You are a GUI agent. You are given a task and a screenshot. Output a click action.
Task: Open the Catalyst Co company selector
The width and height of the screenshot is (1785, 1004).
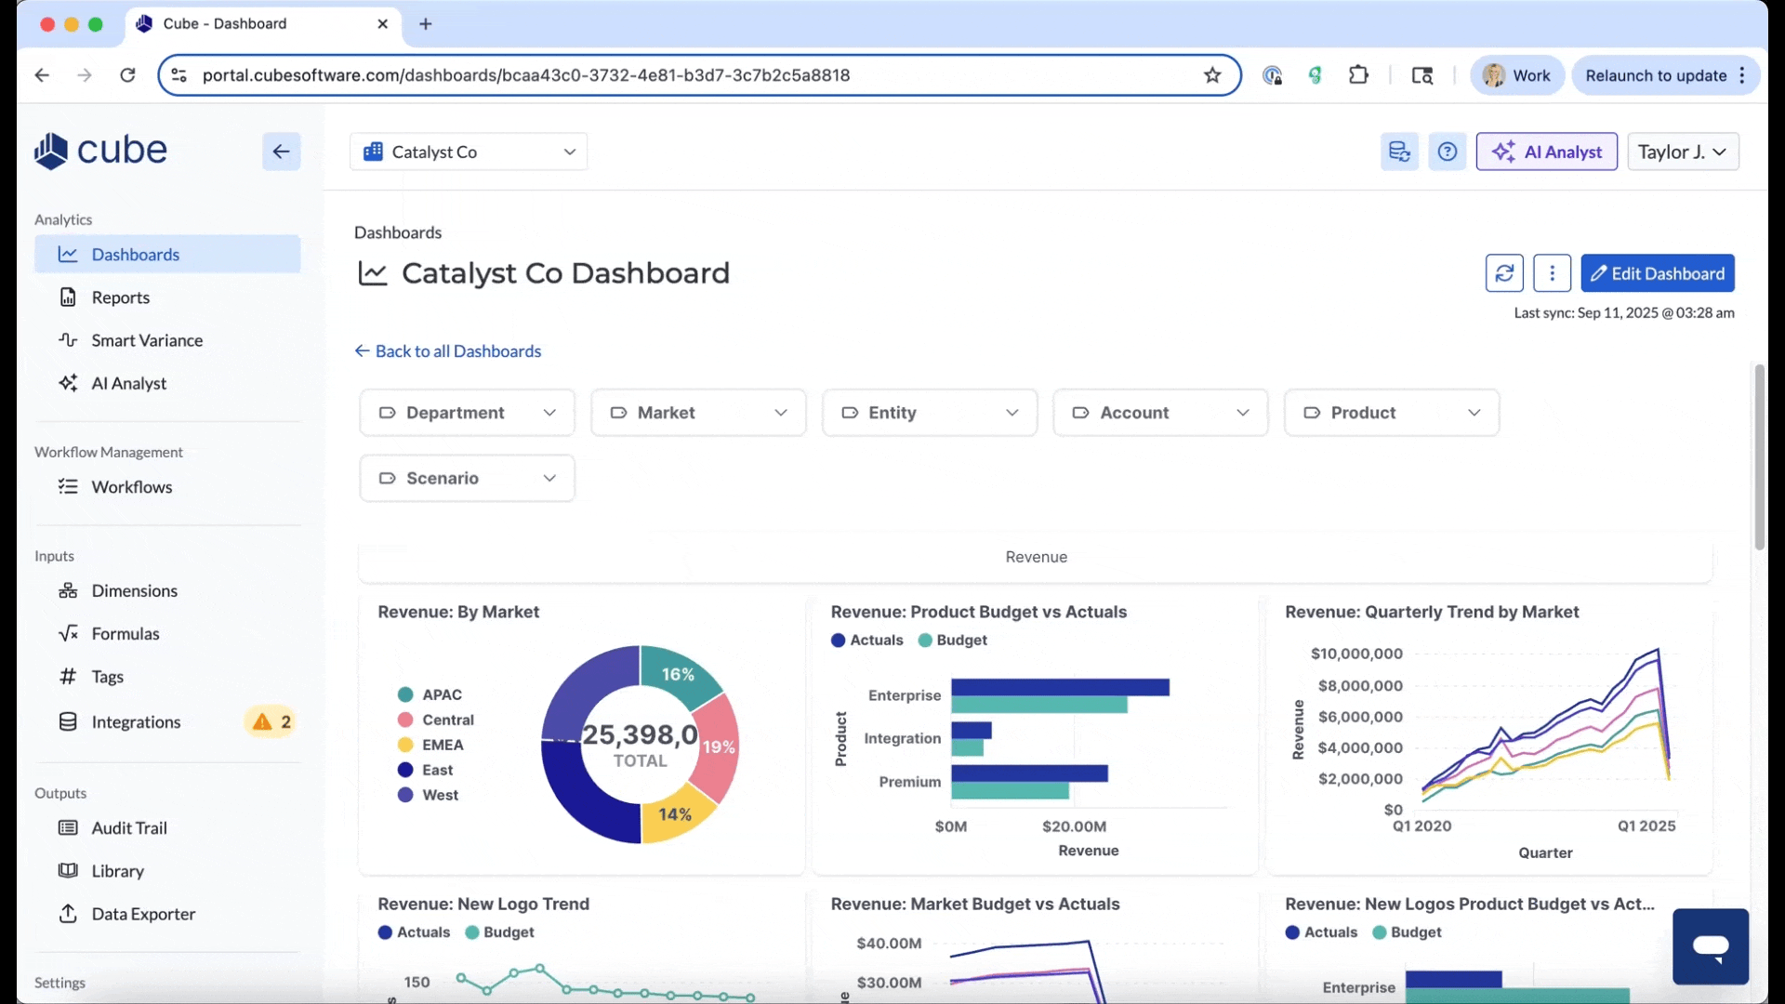[469, 152]
